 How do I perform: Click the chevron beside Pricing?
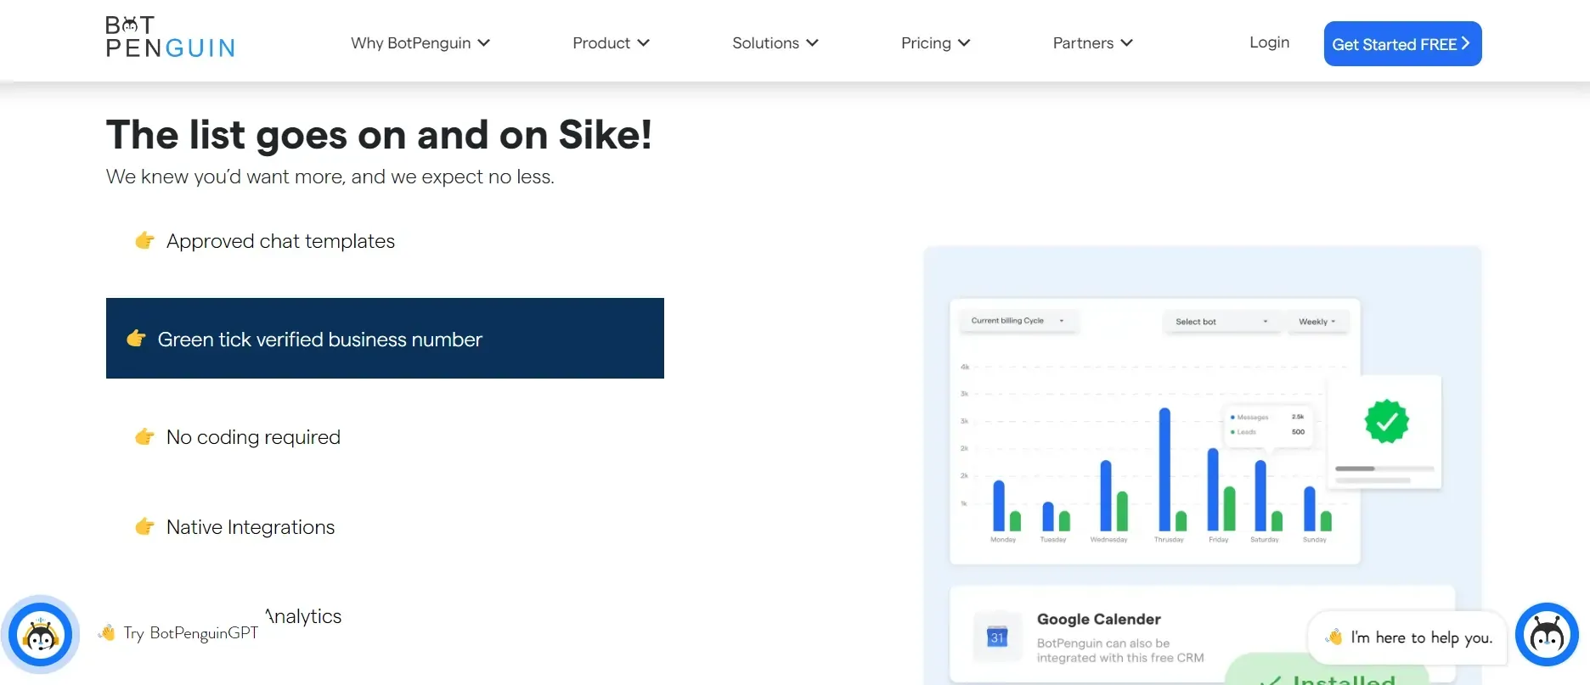click(x=963, y=43)
